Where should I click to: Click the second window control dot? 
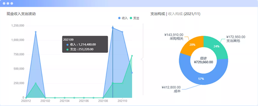pyautogui.click(x=8, y=4)
